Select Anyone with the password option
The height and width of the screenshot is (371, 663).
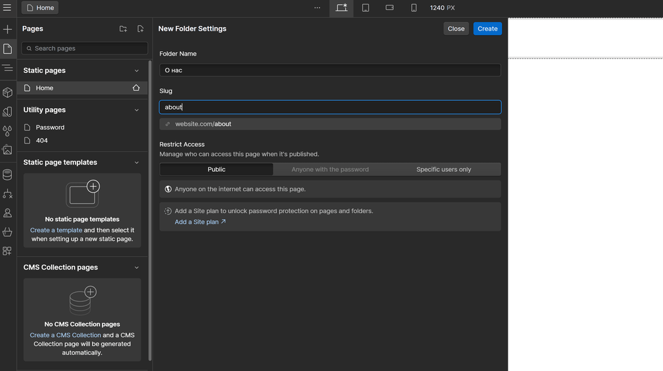pos(330,169)
